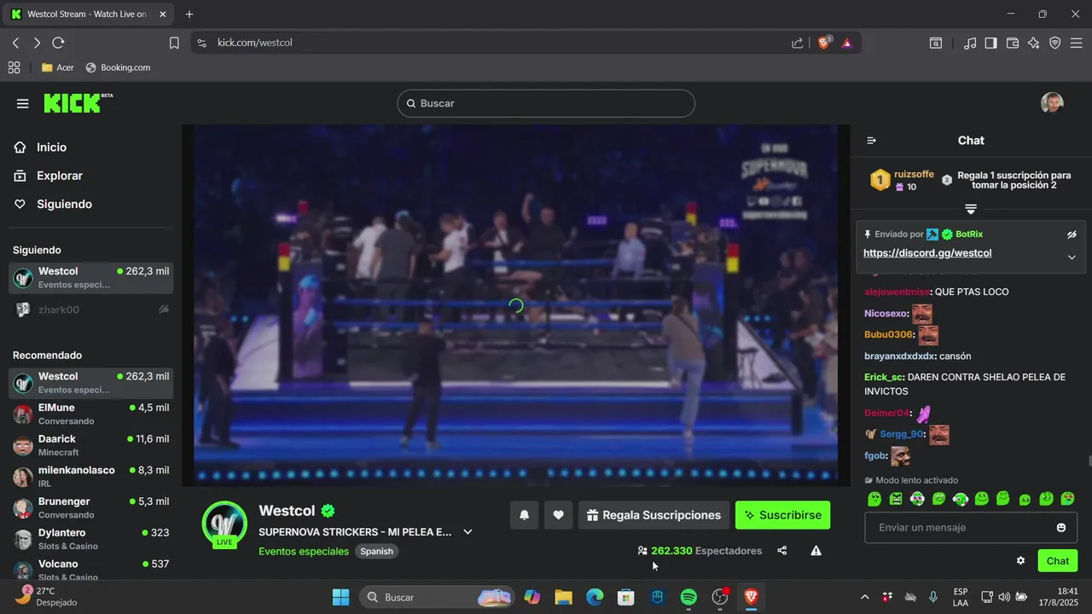Click the heart follow icon
This screenshot has width=1092, height=614.
click(558, 515)
